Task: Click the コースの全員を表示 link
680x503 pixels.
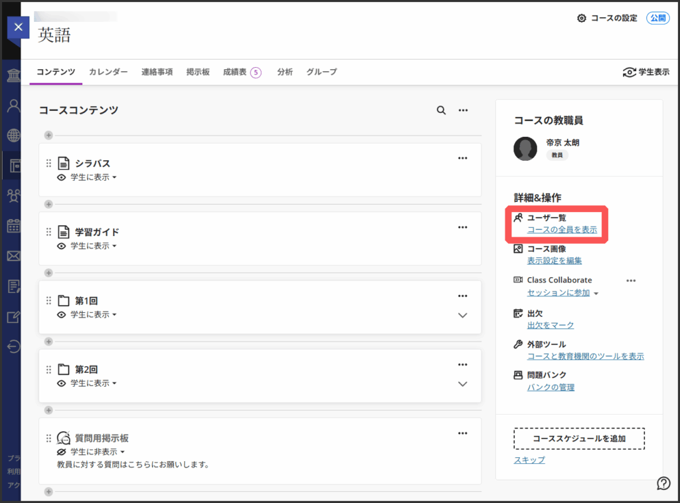Action: [562, 230]
